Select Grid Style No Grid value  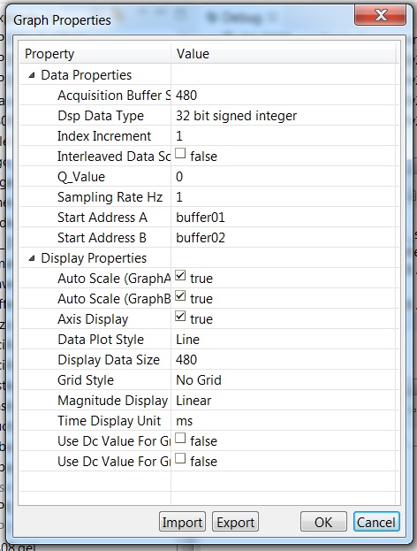point(284,380)
